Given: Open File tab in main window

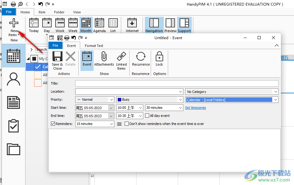Looking at the screenshot, I should pyautogui.click(x=9, y=12).
